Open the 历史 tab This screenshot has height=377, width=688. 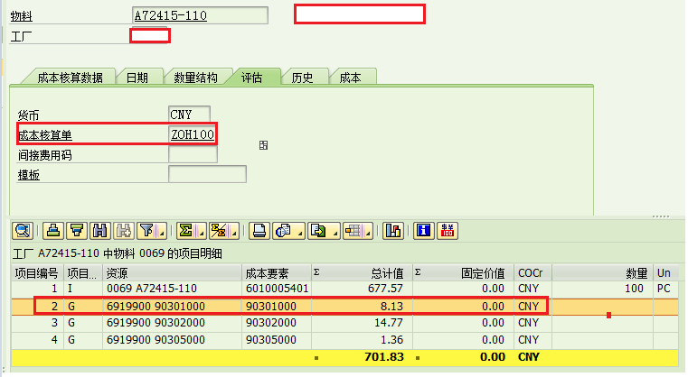click(302, 78)
